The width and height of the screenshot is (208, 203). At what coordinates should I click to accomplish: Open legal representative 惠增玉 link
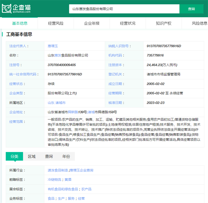tap(53, 46)
